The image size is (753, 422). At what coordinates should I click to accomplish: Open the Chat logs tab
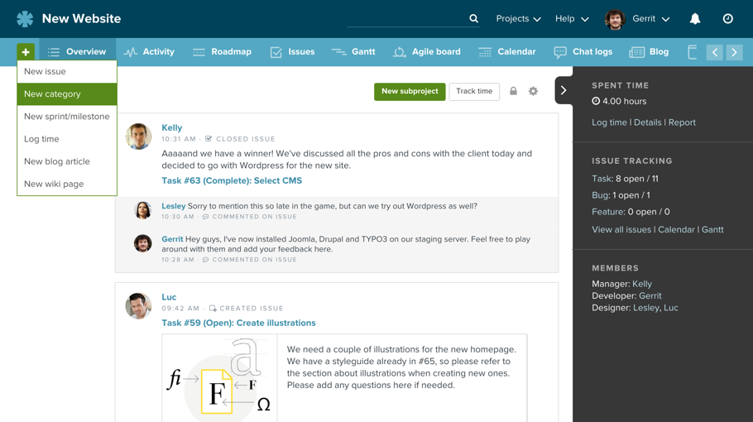(x=583, y=52)
